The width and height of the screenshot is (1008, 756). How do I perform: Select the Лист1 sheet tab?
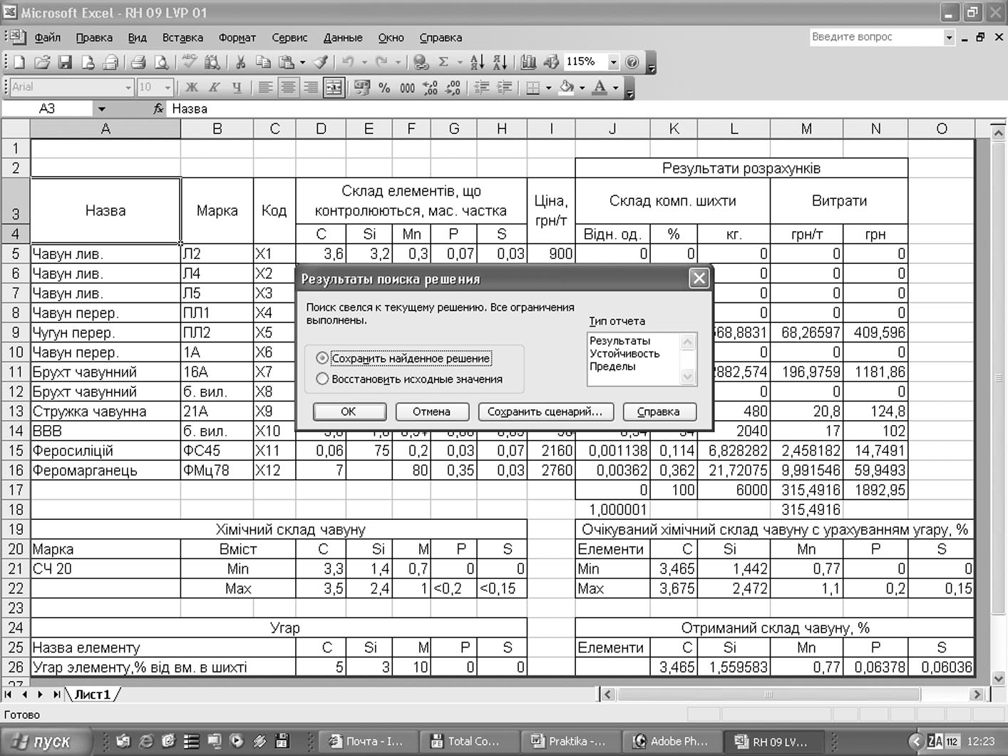(x=93, y=694)
